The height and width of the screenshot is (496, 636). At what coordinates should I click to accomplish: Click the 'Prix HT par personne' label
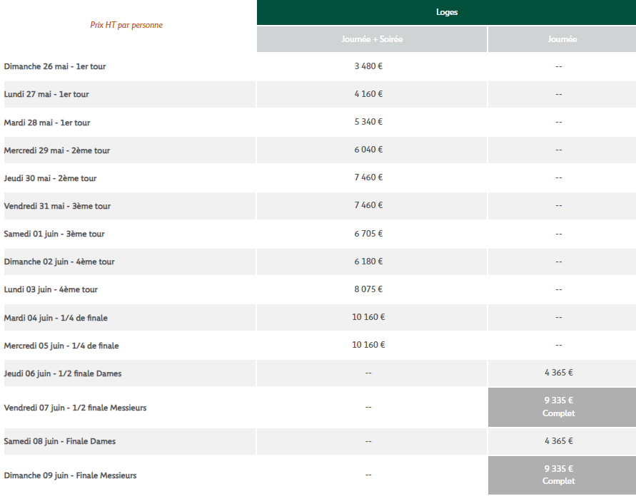pyautogui.click(x=126, y=25)
